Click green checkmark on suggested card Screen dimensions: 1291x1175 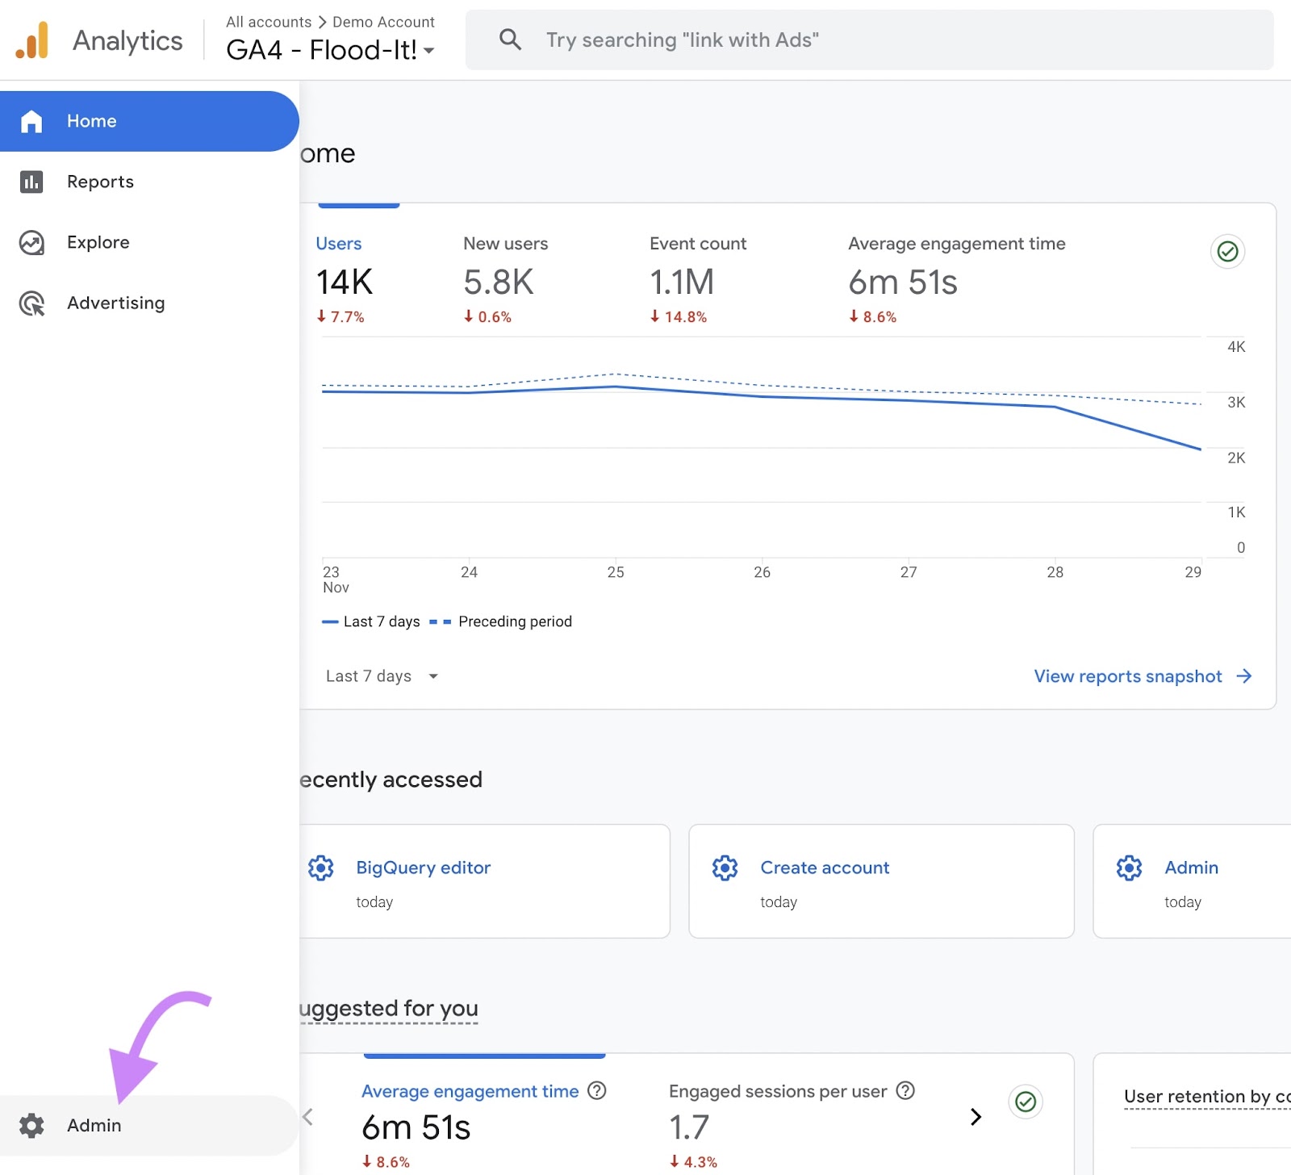(x=1026, y=1102)
